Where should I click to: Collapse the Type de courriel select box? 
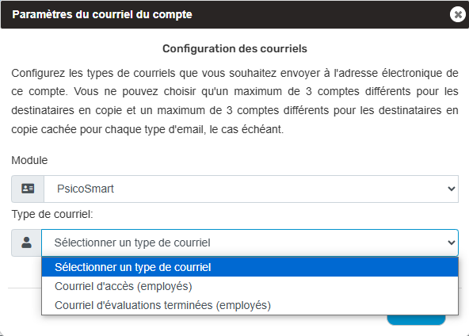tap(250, 242)
